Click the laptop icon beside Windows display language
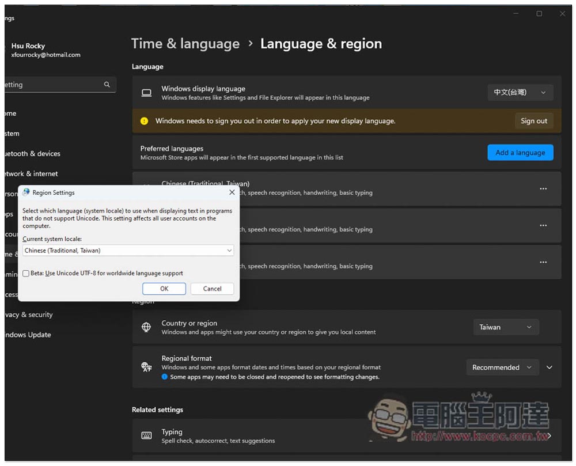The width and height of the screenshot is (576, 466). coord(146,93)
